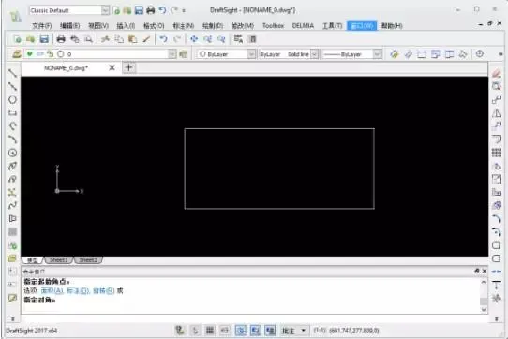Float the command window with undock button

click(x=476, y=271)
